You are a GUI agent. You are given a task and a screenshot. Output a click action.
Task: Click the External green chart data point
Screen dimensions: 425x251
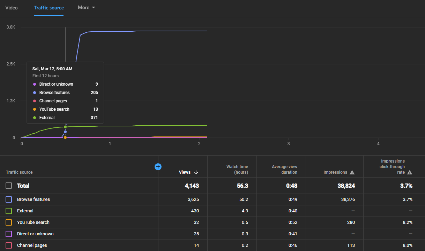pyautogui.click(x=65, y=127)
